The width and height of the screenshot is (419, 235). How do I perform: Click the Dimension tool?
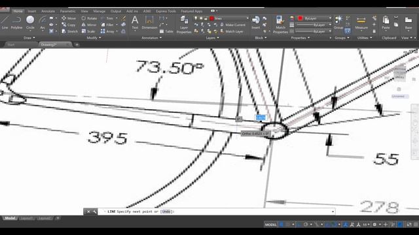[149, 22]
